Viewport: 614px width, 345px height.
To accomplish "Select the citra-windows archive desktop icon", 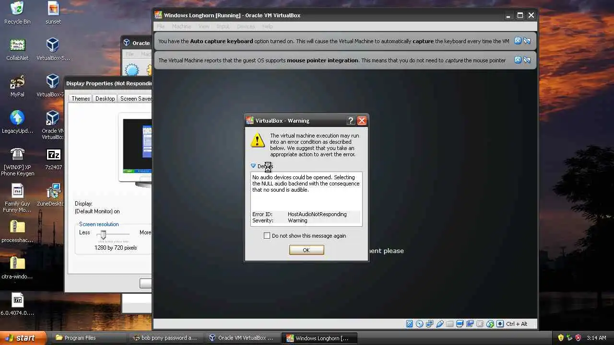I will tap(17, 268).
